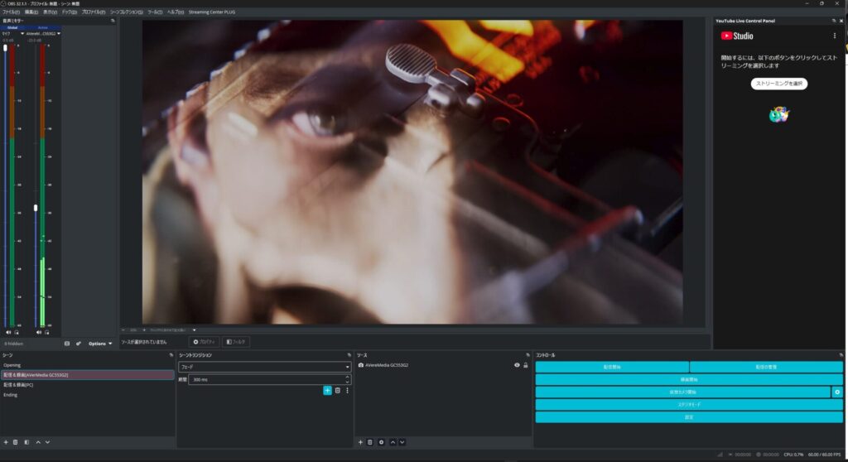Expand the audio mixer Options dropdown
This screenshot has height=462, width=848.
(x=100, y=344)
